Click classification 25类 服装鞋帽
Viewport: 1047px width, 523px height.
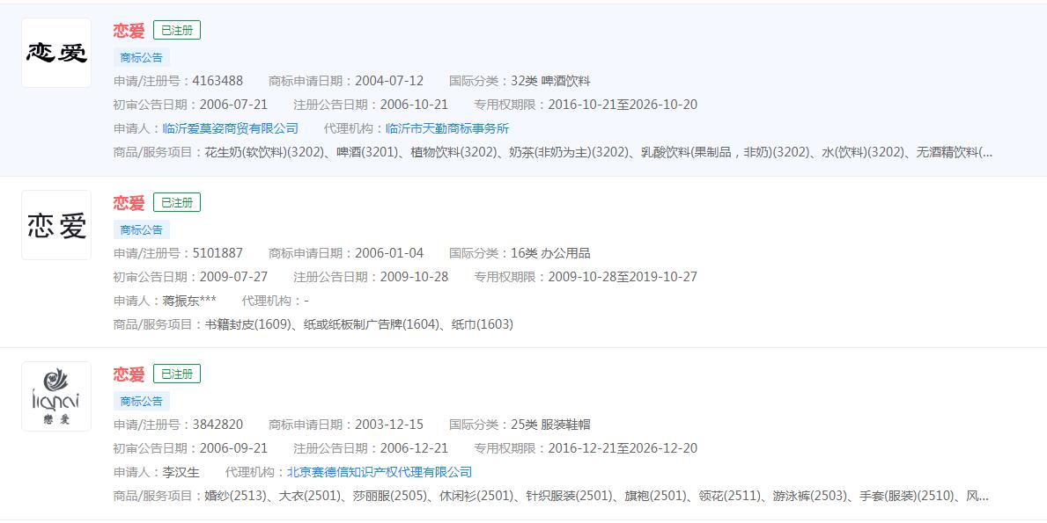[x=550, y=425]
